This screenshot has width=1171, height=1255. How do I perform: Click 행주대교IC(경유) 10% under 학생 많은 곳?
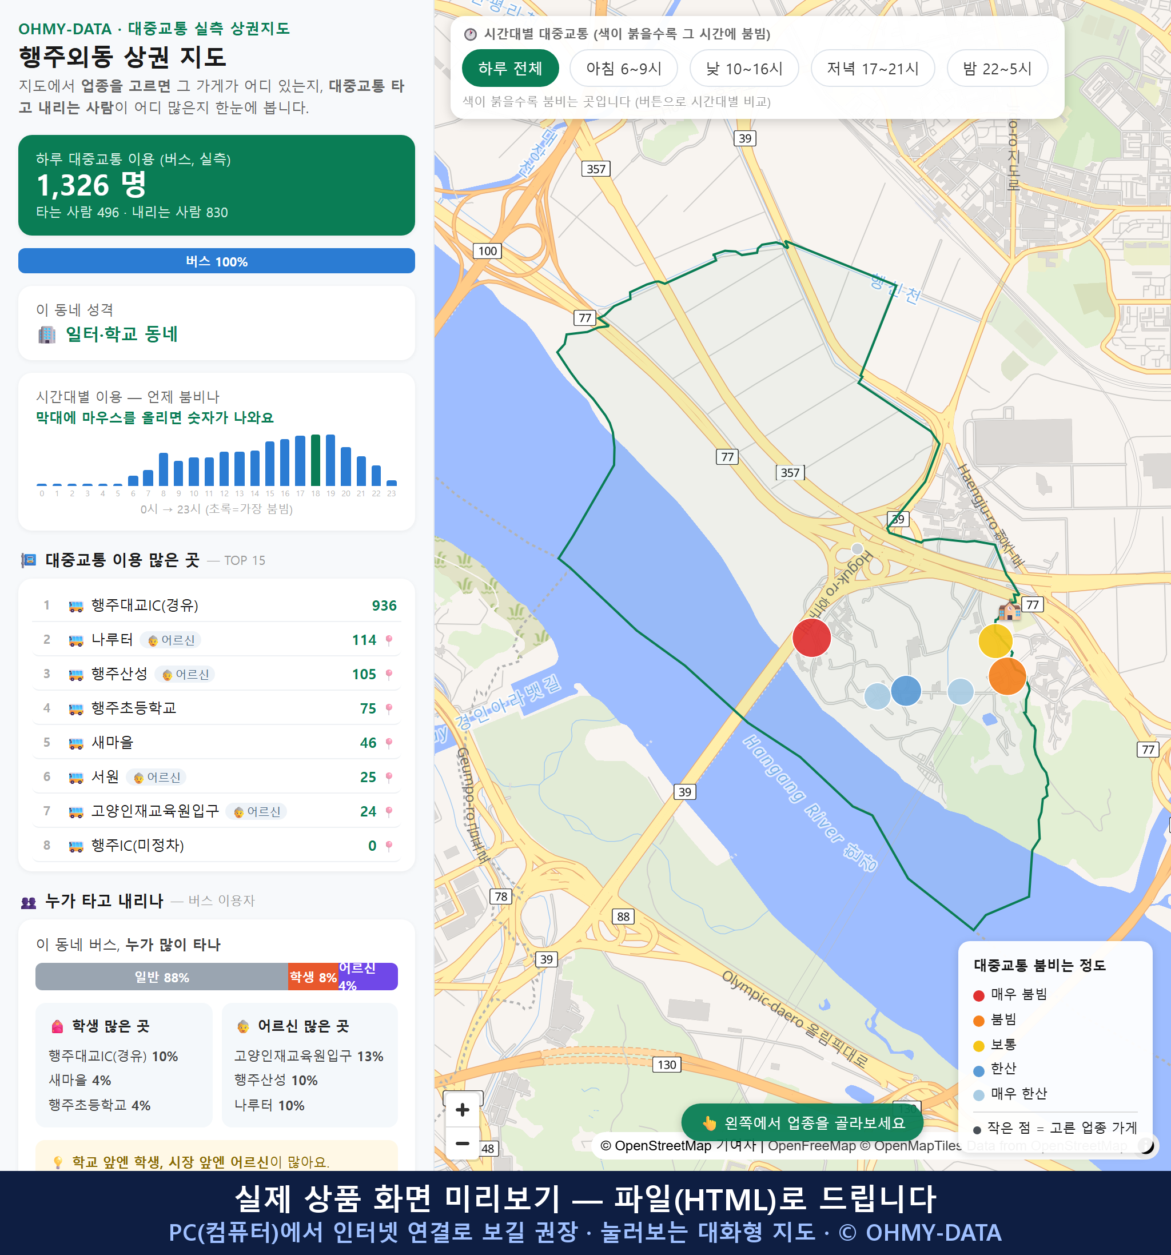coord(114,1056)
